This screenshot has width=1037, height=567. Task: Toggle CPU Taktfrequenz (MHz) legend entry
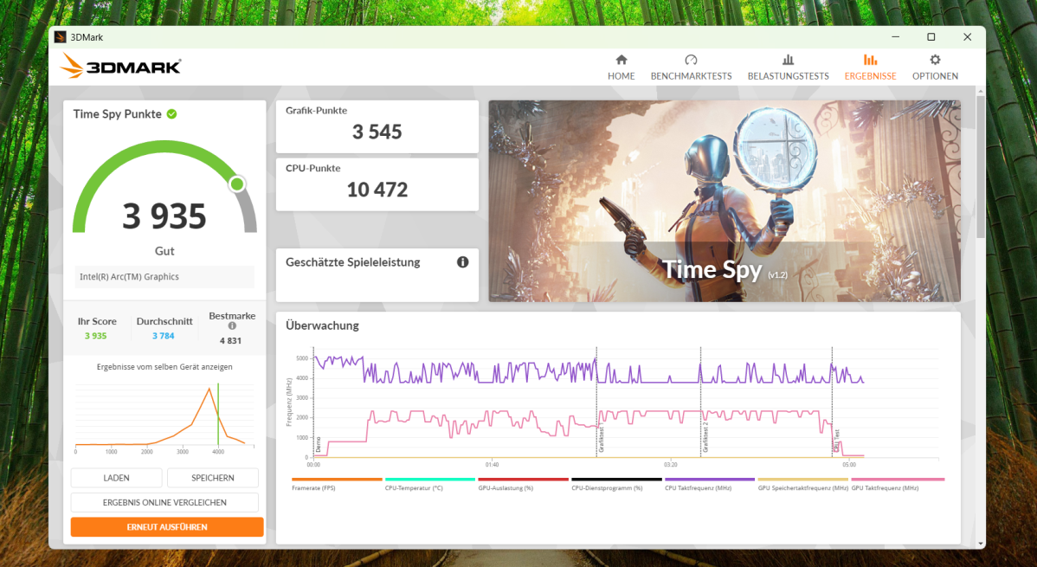[x=710, y=484]
